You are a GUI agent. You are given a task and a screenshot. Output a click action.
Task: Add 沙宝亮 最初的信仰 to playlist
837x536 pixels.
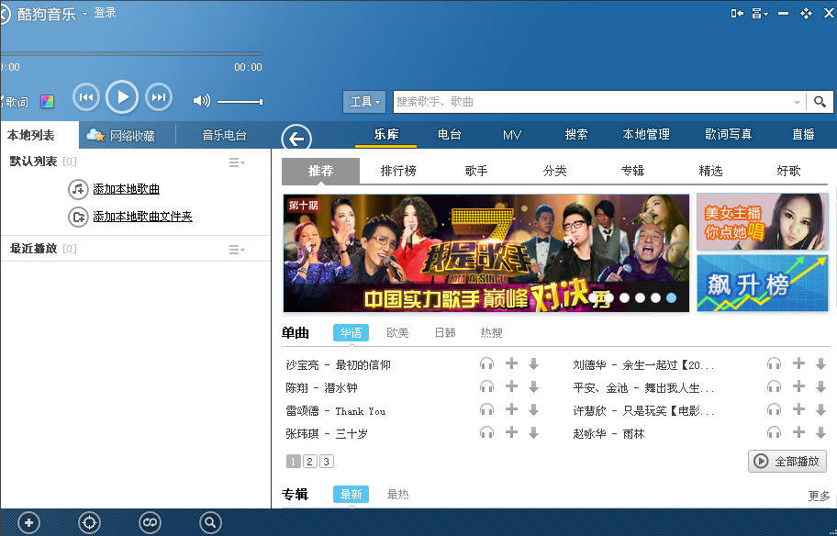pyautogui.click(x=511, y=363)
